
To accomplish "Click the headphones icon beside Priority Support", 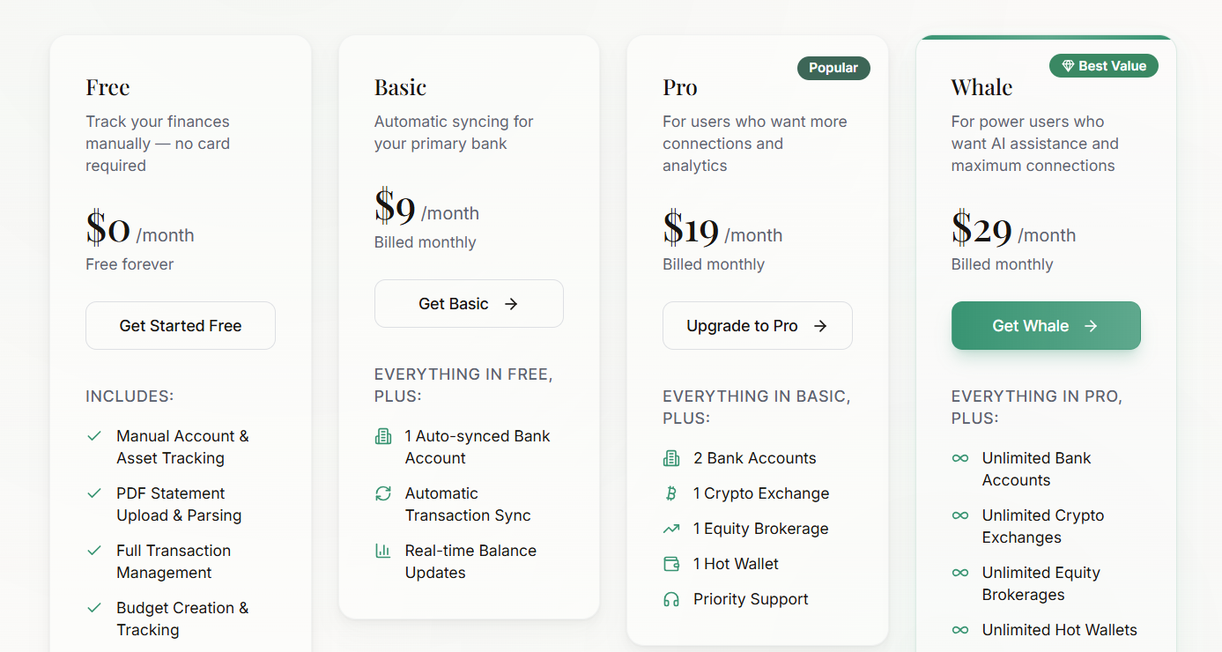I will pyautogui.click(x=671, y=599).
